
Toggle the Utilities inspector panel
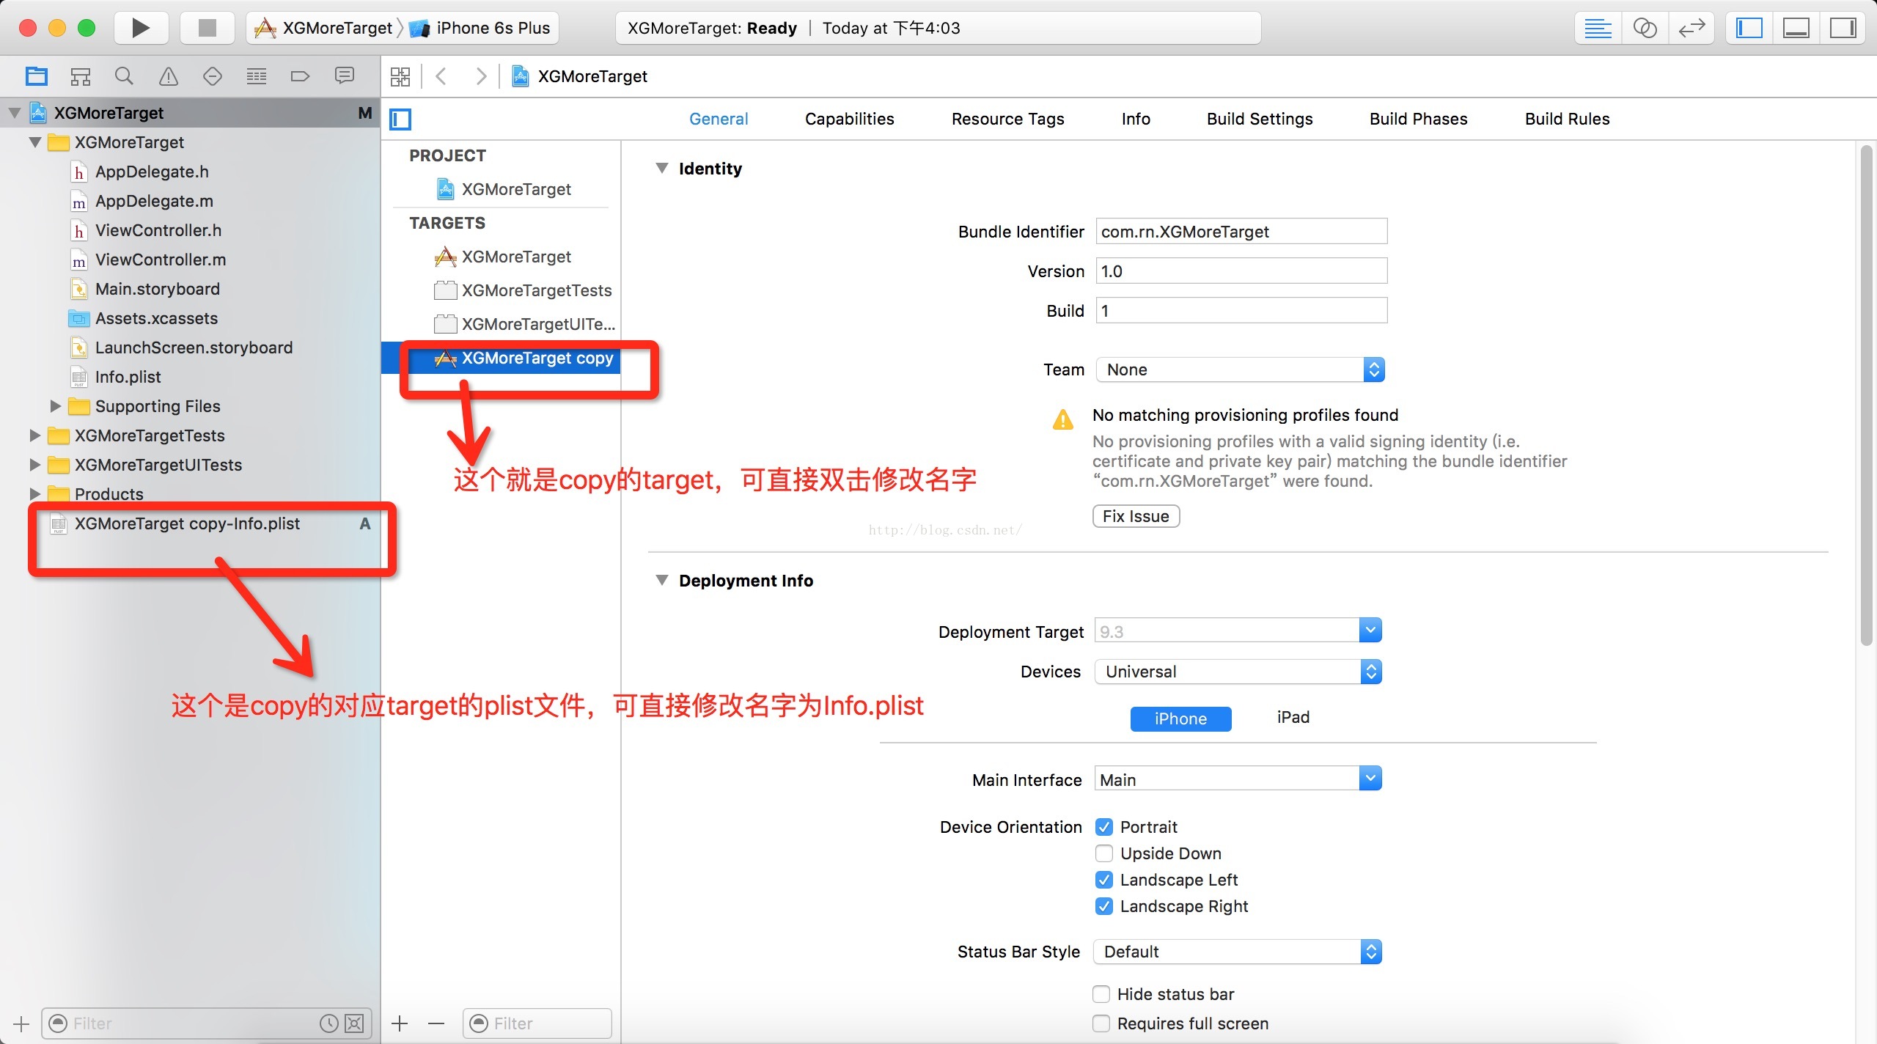[1843, 29]
